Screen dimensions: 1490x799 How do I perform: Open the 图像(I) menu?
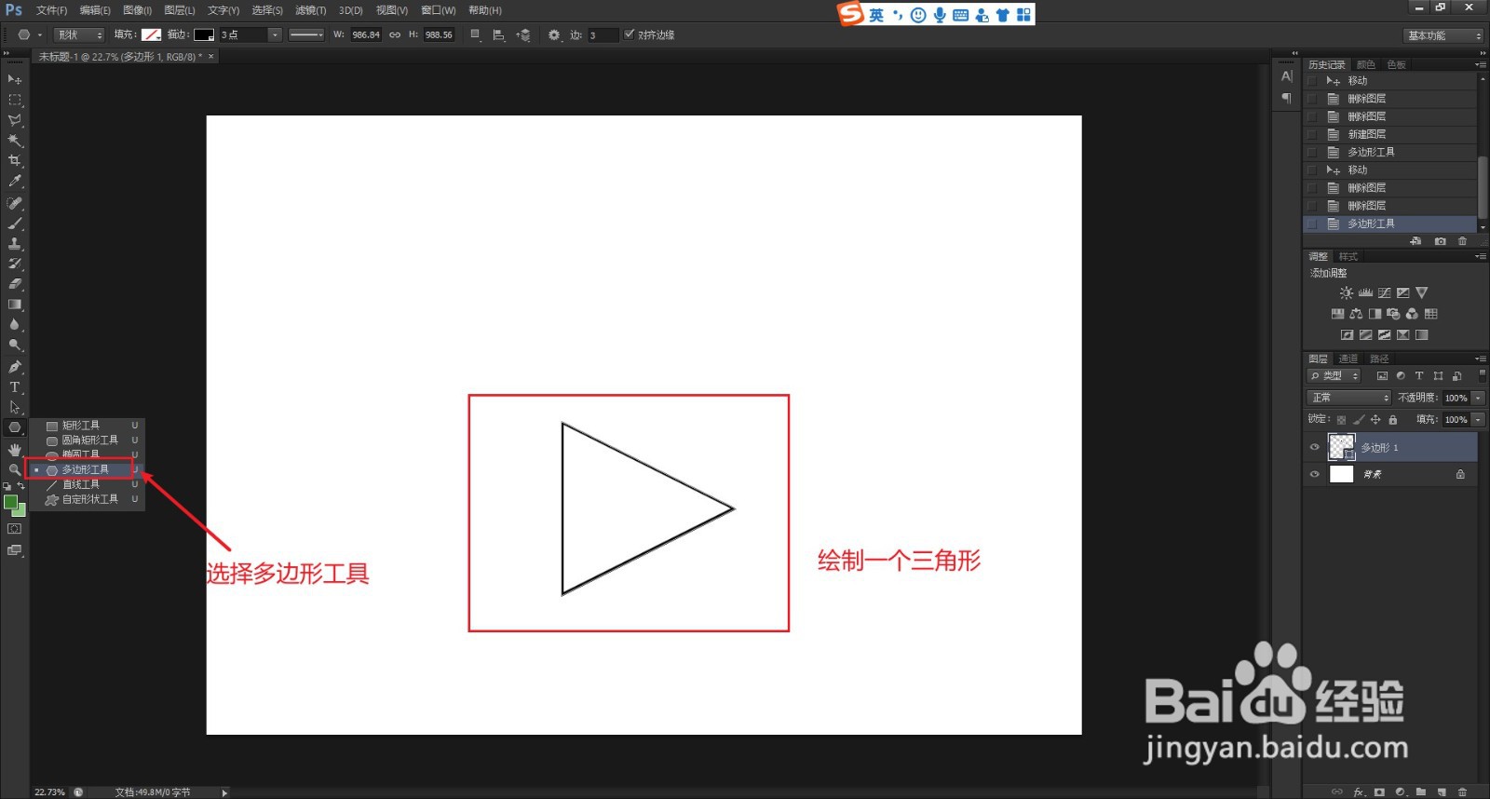coord(137,10)
